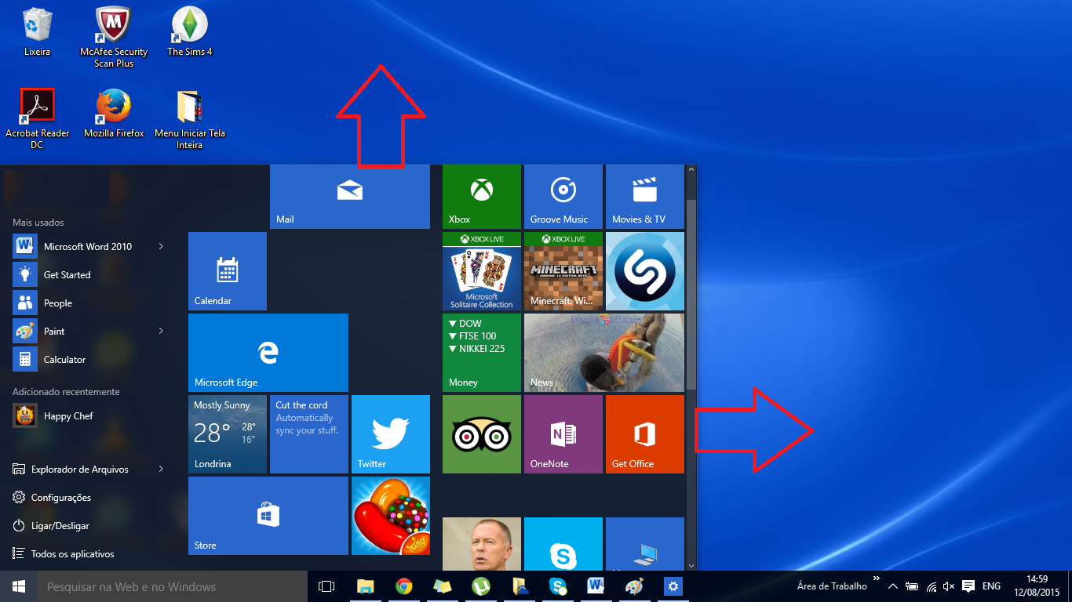This screenshot has width=1072, height=602.
Task: Open the Groove Music tile
Action: click(563, 197)
